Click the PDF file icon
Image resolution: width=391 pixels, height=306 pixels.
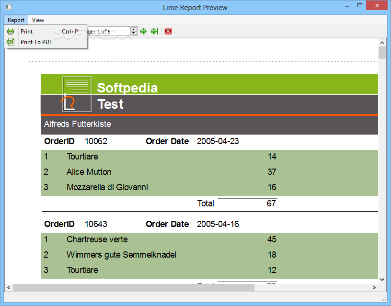point(11,42)
